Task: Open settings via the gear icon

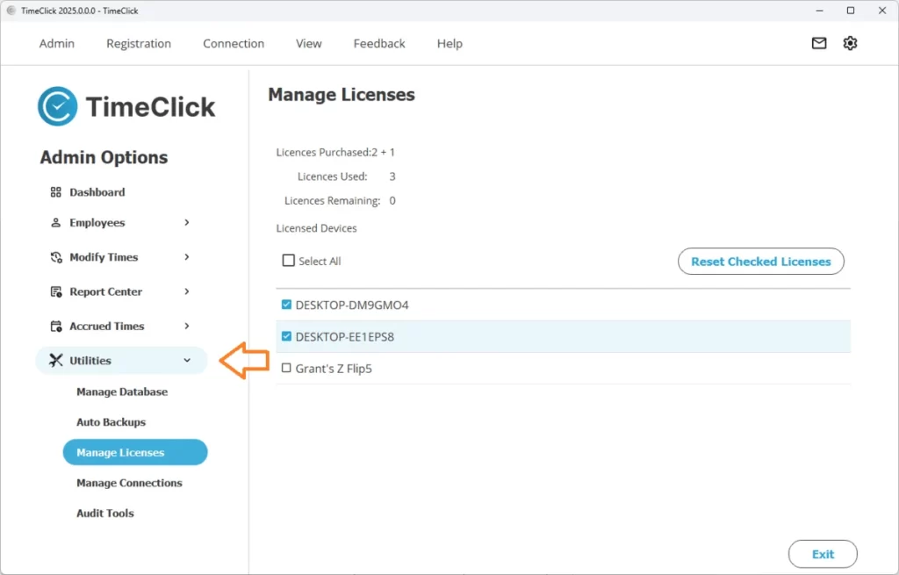Action: (x=850, y=43)
